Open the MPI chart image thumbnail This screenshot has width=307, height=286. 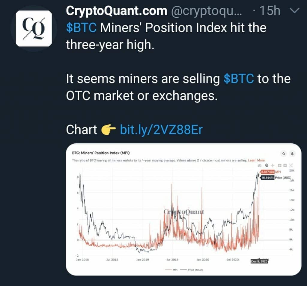(184, 209)
